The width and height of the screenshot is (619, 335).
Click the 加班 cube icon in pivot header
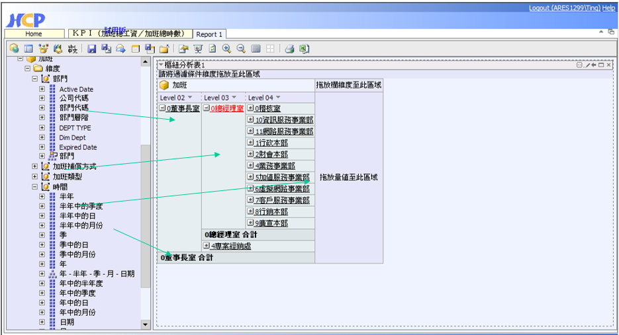pos(164,85)
